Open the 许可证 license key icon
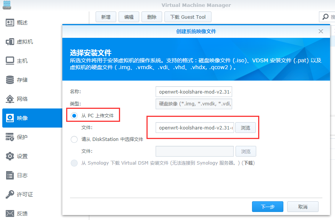The height and width of the screenshot is (220, 335). tap(10, 194)
